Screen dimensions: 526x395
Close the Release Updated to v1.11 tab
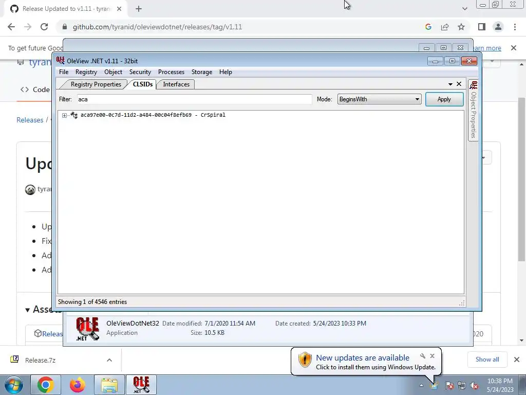click(x=119, y=9)
